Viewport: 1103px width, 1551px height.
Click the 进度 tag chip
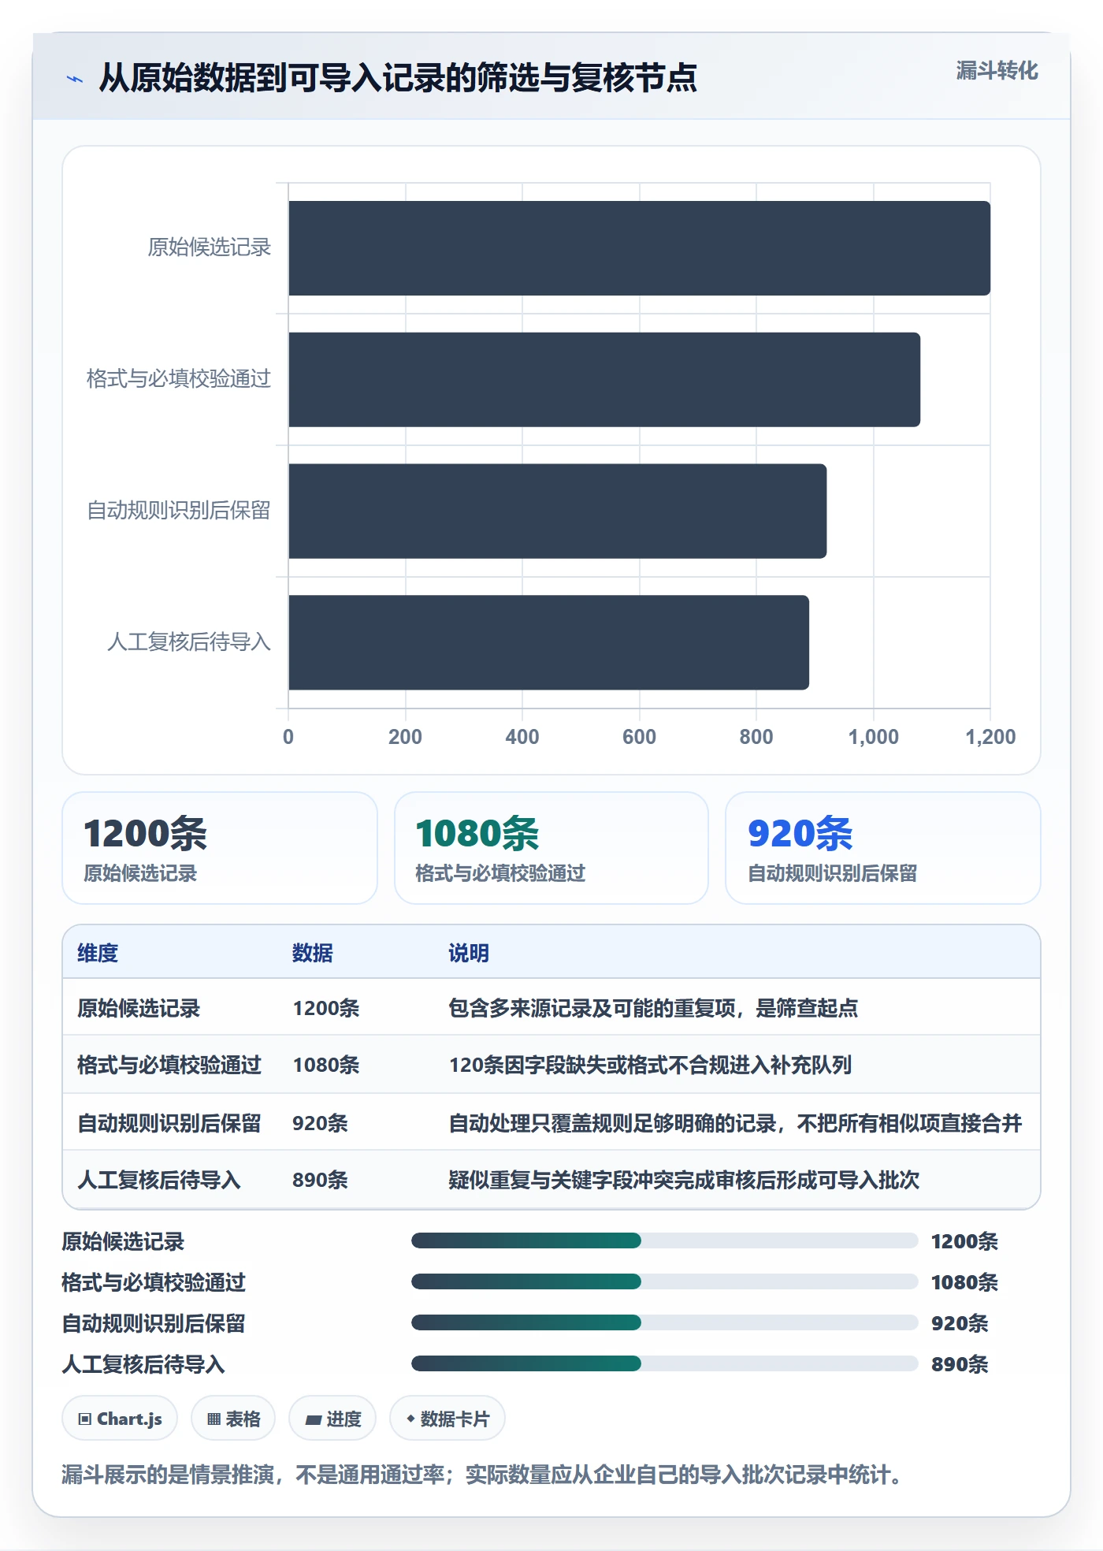pos(332,1419)
